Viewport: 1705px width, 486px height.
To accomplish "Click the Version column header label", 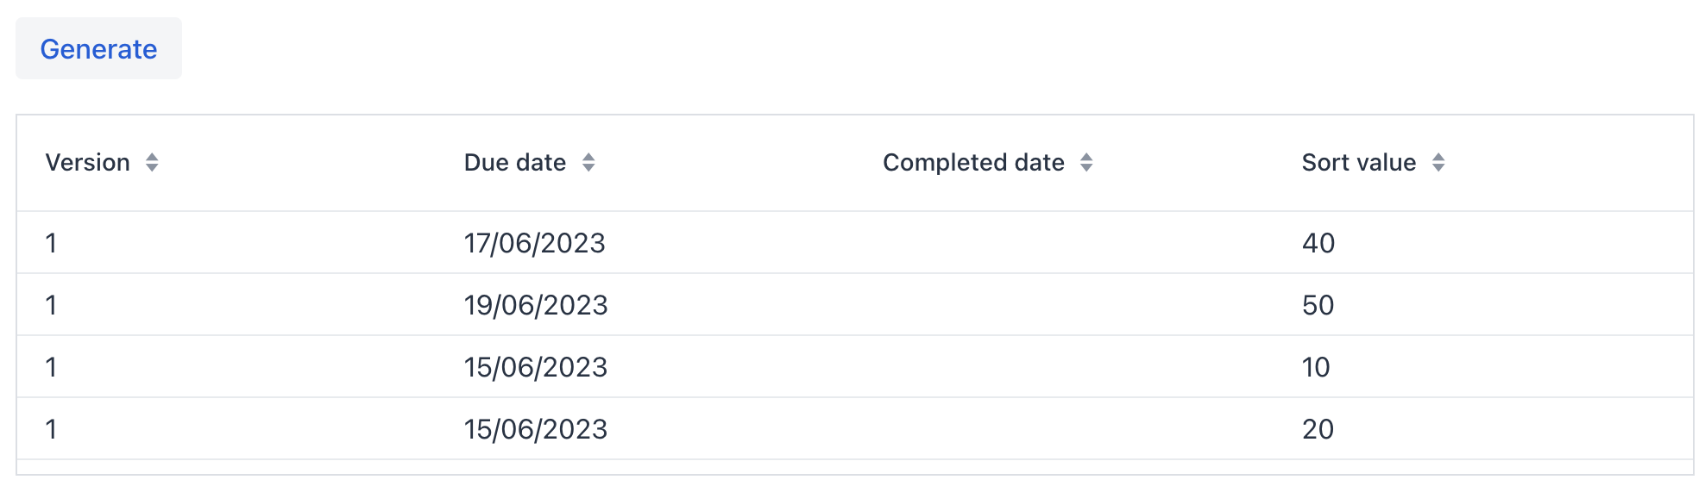I will coord(87,162).
